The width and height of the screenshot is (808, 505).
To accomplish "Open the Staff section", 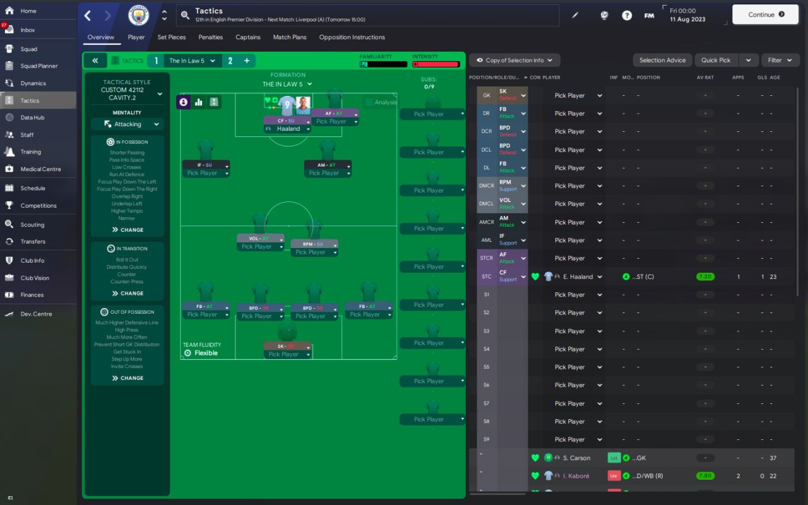I will click(x=27, y=134).
